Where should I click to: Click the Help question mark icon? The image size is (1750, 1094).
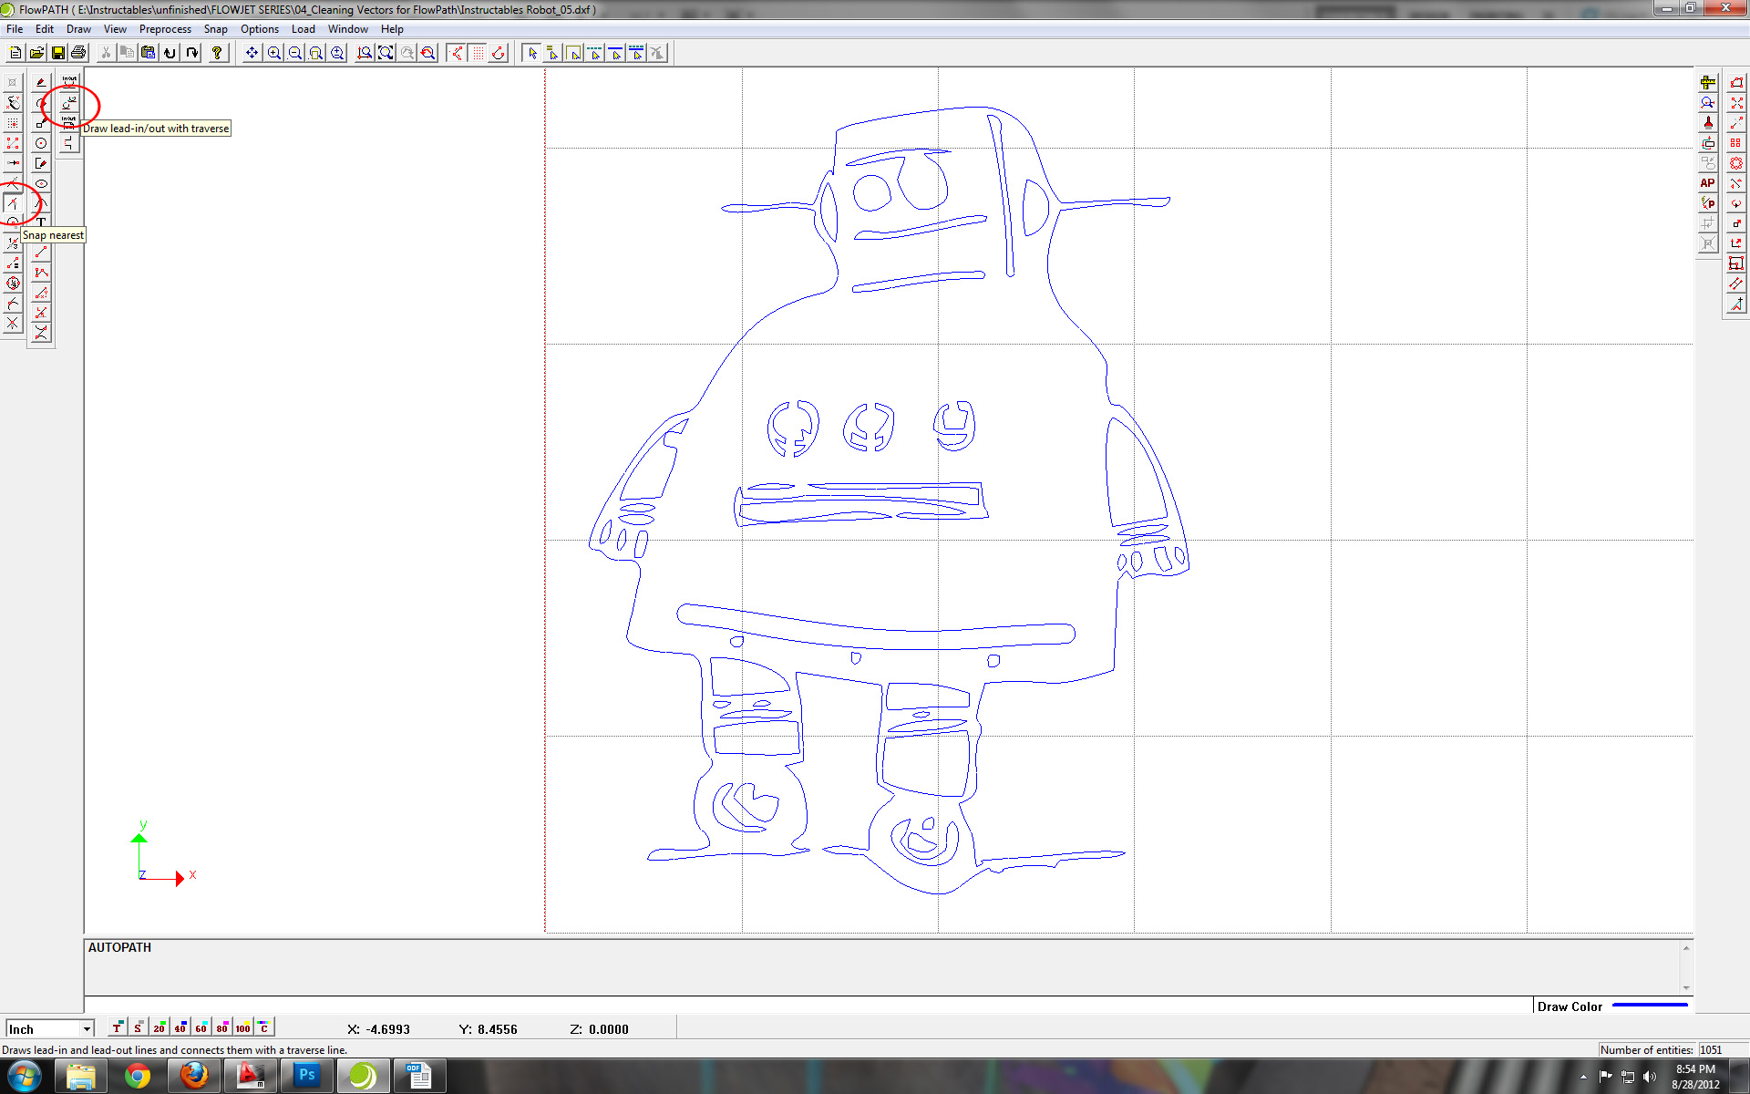tap(217, 53)
